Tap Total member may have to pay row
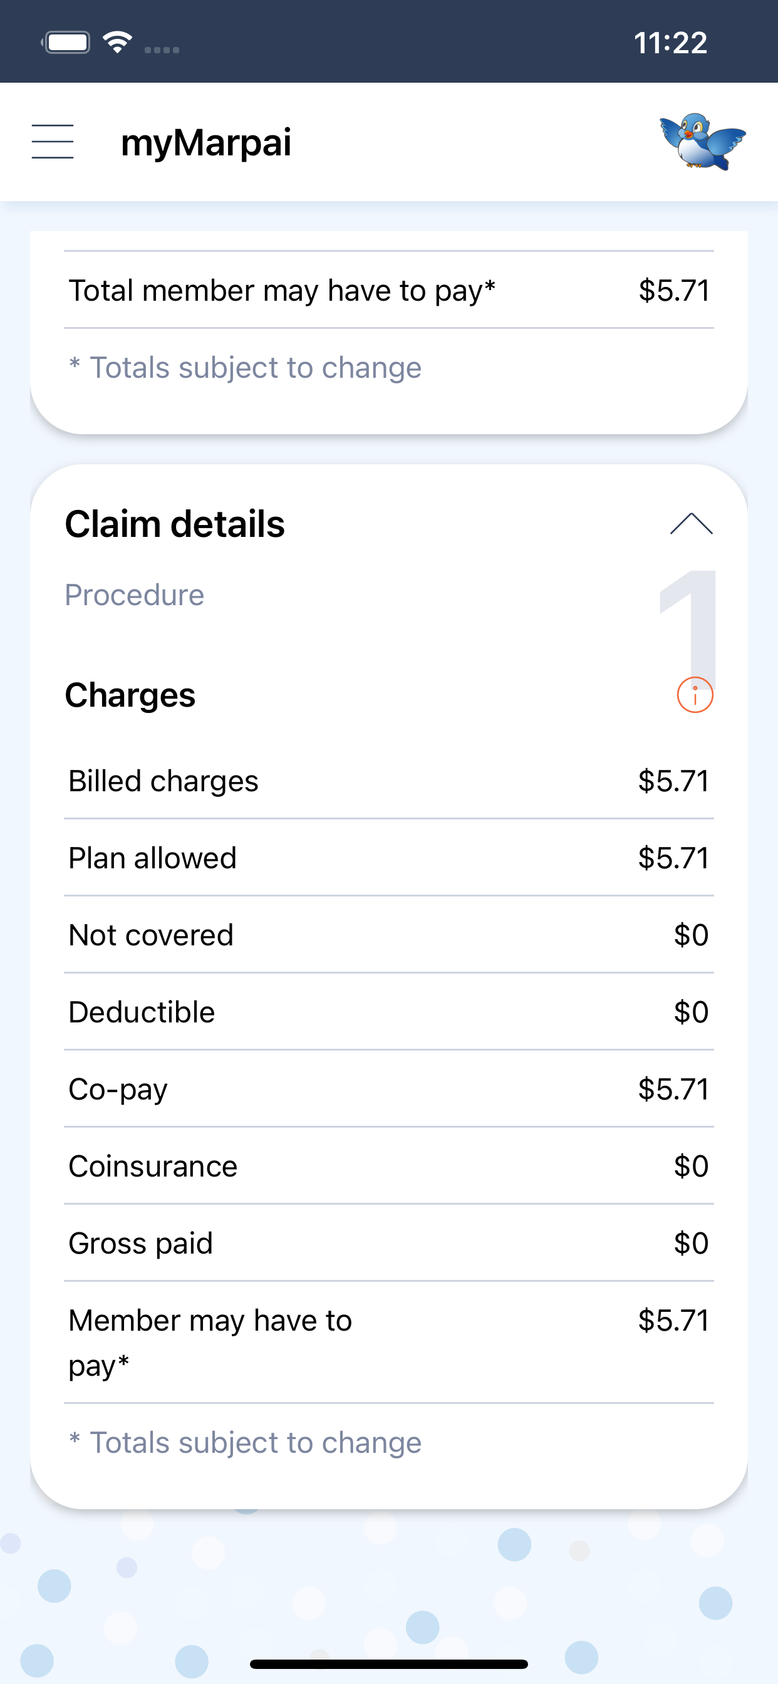 click(x=388, y=290)
